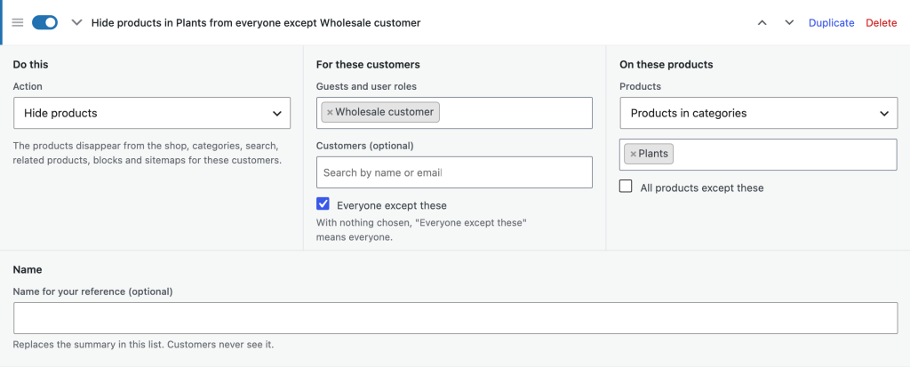Click the Wholesale customer tag label

[x=384, y=112]
